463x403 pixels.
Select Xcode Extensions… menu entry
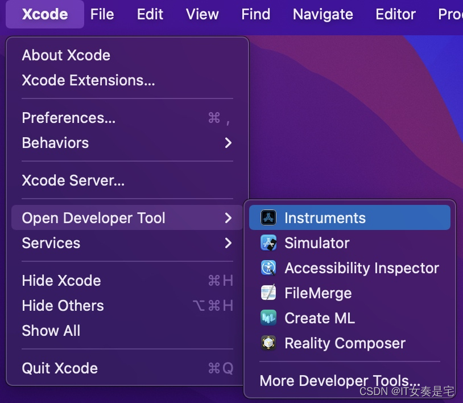[x=127, y=80]
